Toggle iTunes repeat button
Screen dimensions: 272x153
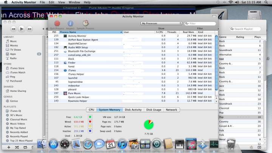[x=25, y=147]
